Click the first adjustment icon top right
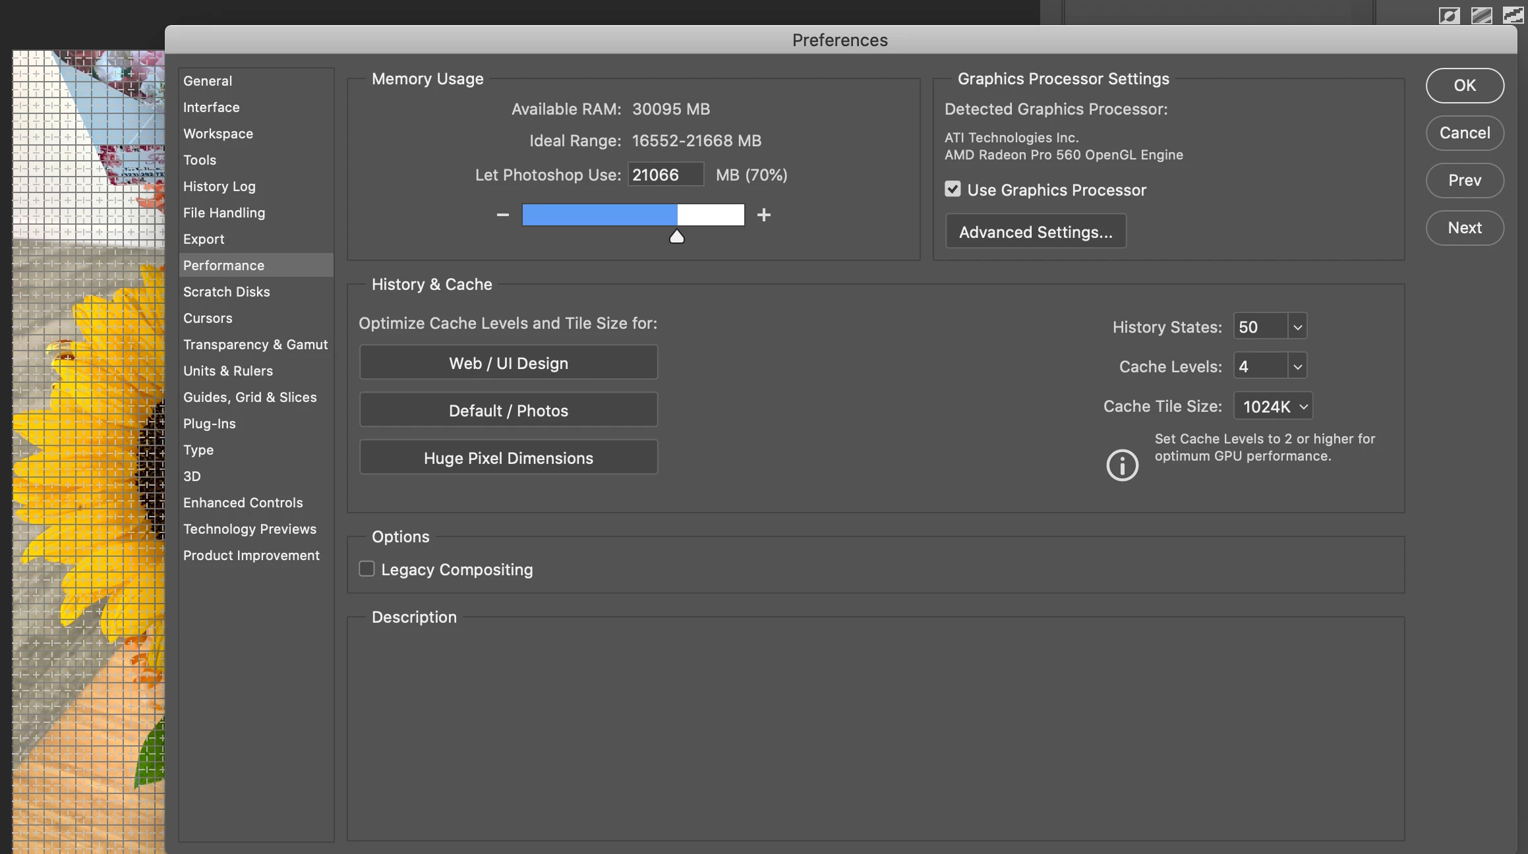 1449,15
